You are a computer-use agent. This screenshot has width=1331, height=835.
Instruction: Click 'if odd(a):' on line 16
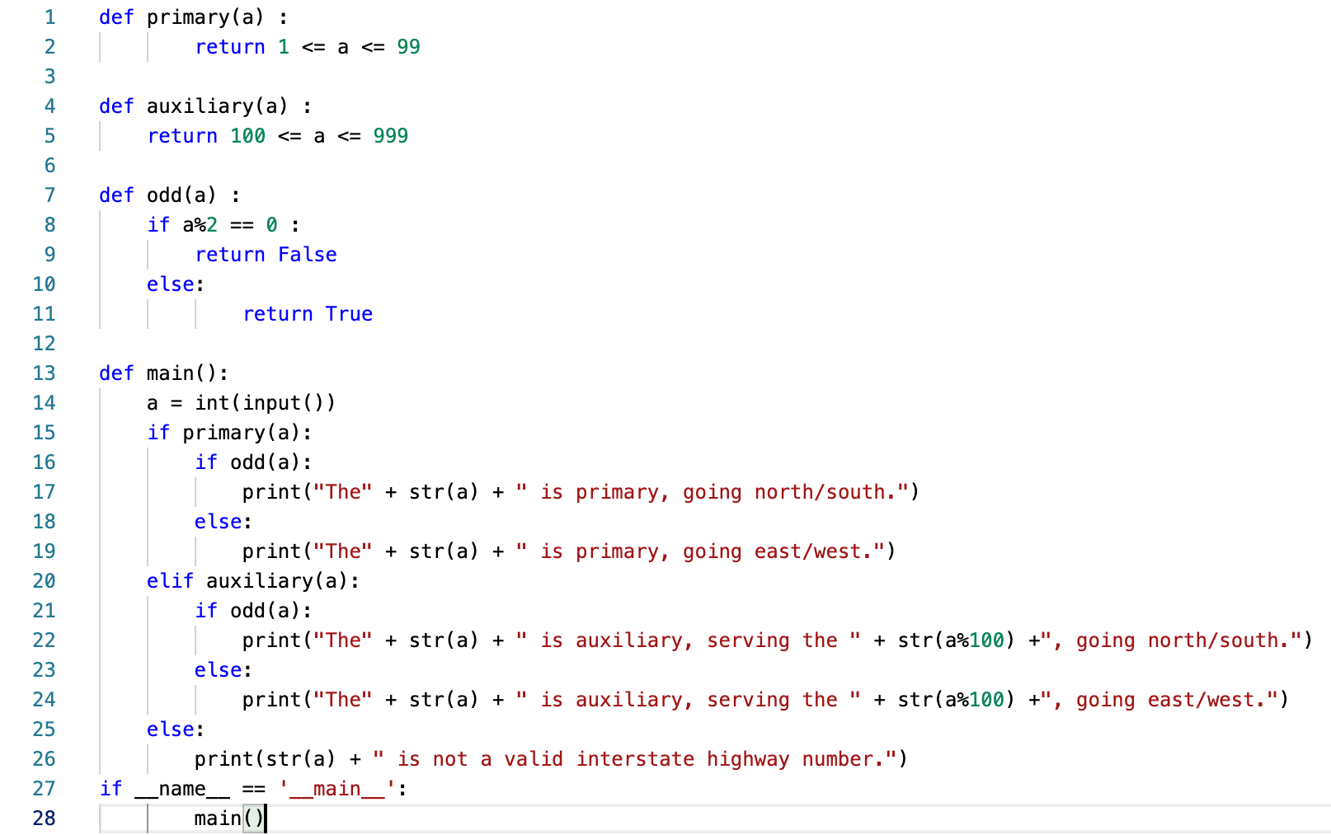[x=253, y=462]
